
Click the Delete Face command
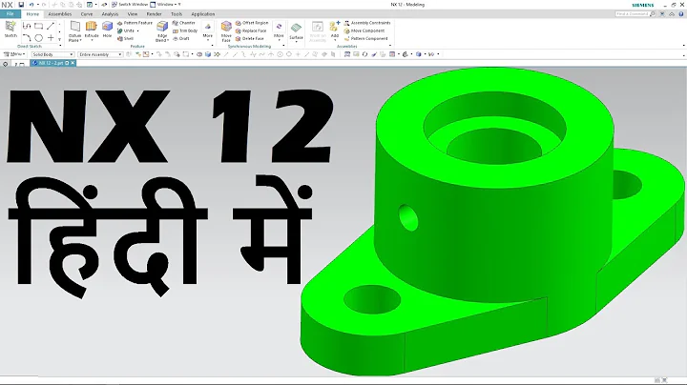250,38
